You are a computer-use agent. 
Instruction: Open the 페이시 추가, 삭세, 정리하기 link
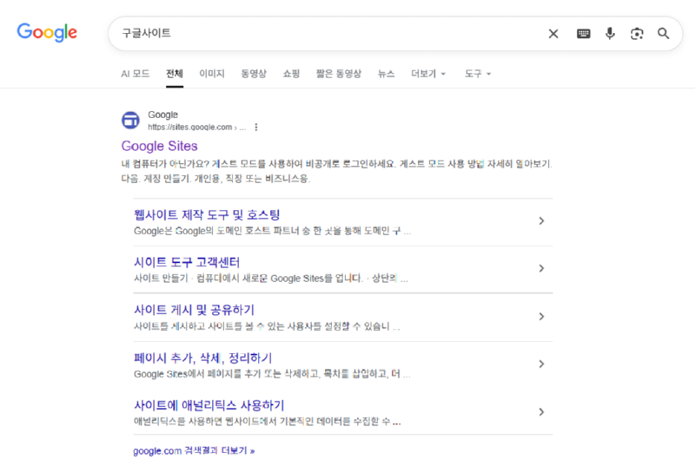[x=203, y=358]
